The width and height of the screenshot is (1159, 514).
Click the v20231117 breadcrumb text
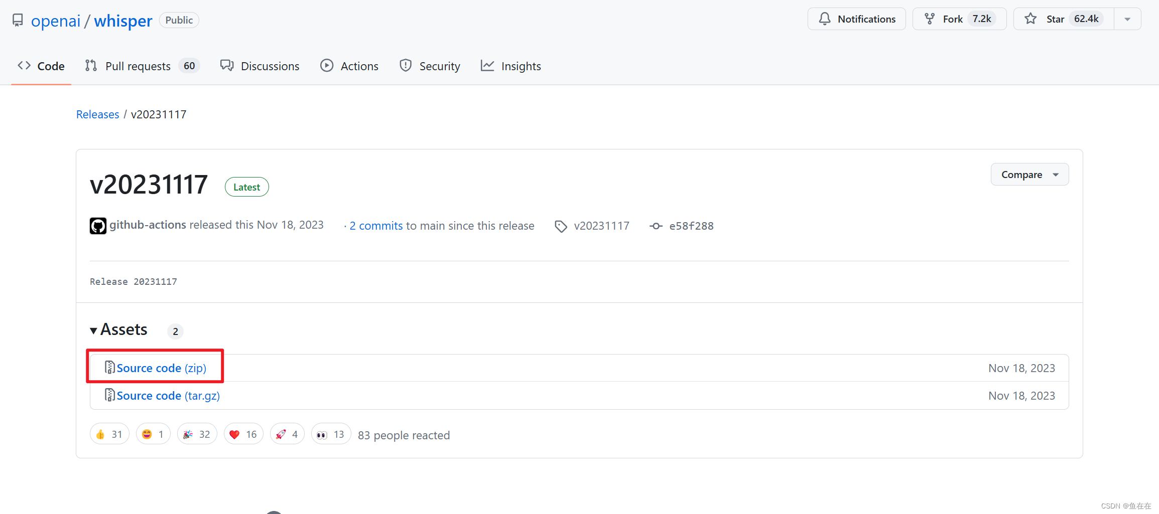(x=159, y=114)
